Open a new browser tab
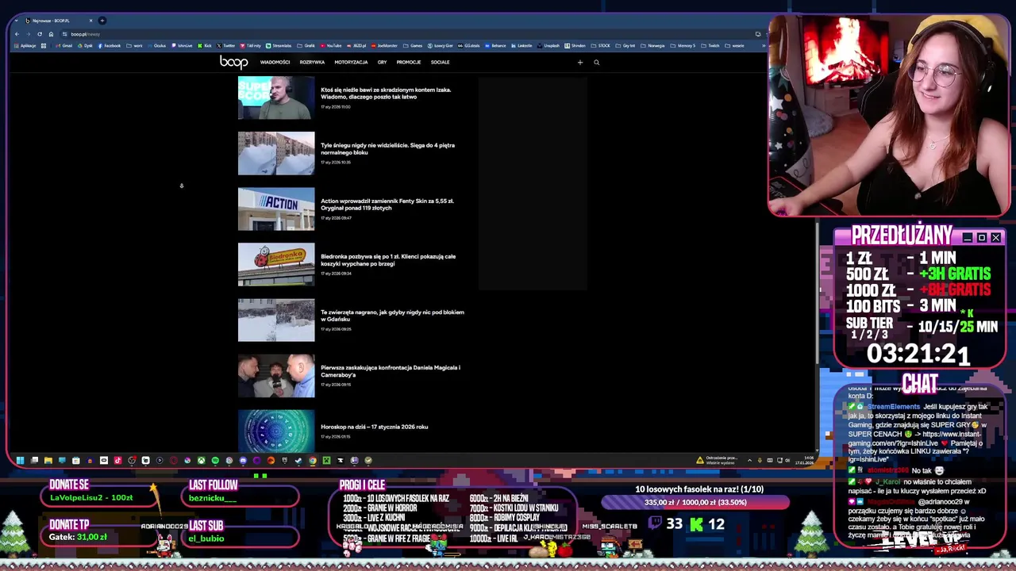1016x571 pixels. pyautogui.click(x=102, y=21)
